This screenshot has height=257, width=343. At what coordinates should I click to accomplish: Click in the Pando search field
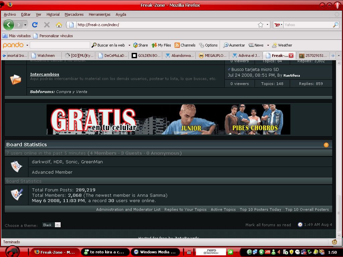60,45
